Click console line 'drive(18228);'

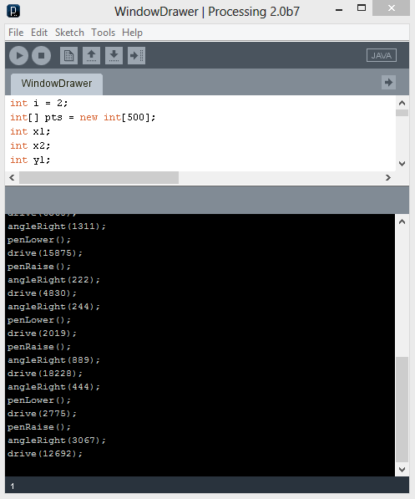pos(45,374)
